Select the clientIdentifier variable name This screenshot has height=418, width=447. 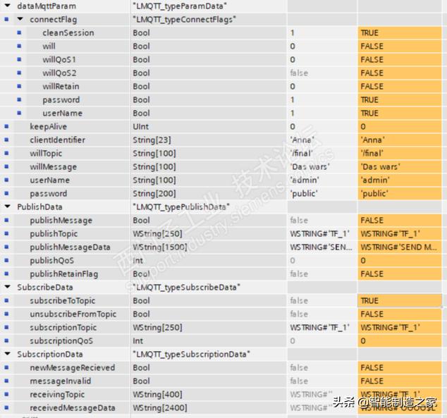point(57,140)
